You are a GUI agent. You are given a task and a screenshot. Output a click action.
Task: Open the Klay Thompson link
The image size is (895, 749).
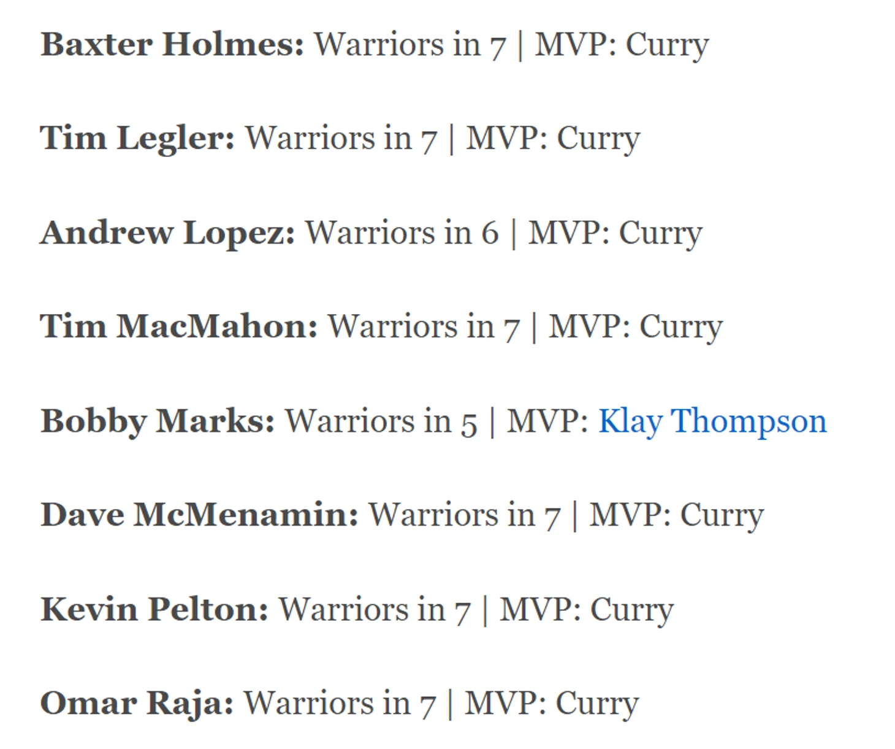click(712, 421)
